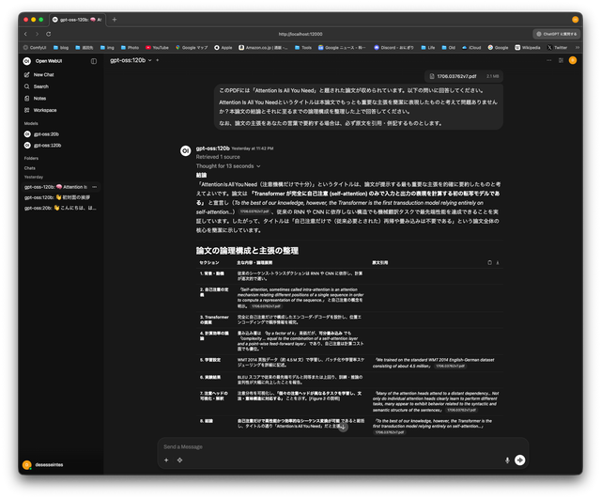Add another model with the plus icon
Viewport: 601px width, 499px height.
click(157, 60)
